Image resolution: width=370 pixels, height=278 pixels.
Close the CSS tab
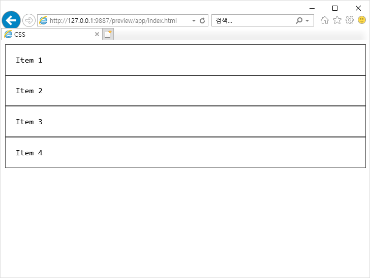click(x=97, y=34)
